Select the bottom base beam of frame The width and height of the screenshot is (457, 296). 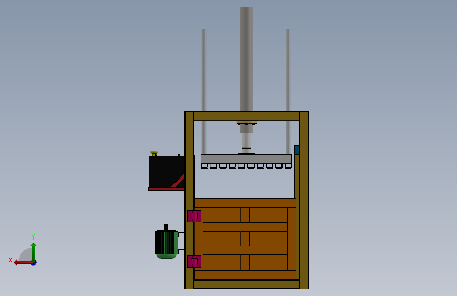click(x=247, y=284)
